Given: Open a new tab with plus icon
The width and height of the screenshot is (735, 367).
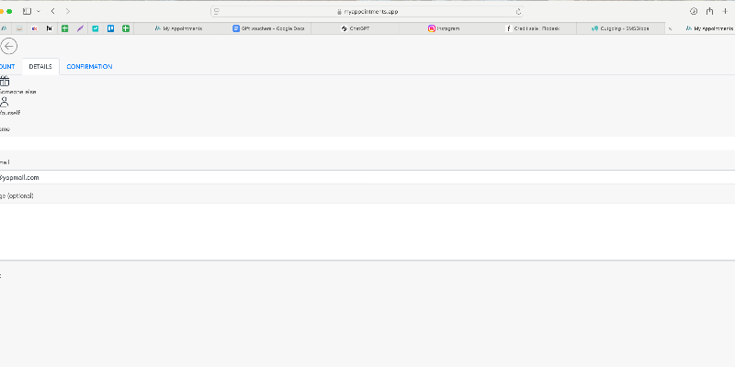Looking at the screenshot, I should pyautogui.click(x=725, y=11).
